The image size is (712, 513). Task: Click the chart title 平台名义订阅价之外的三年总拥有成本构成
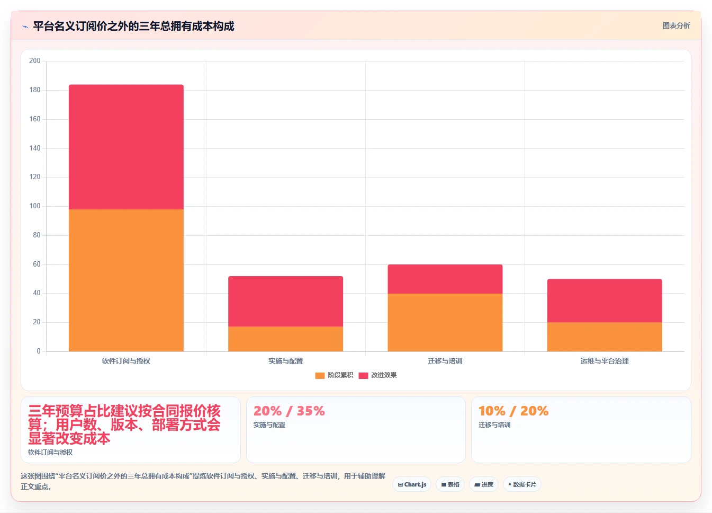tap(133, 26)
